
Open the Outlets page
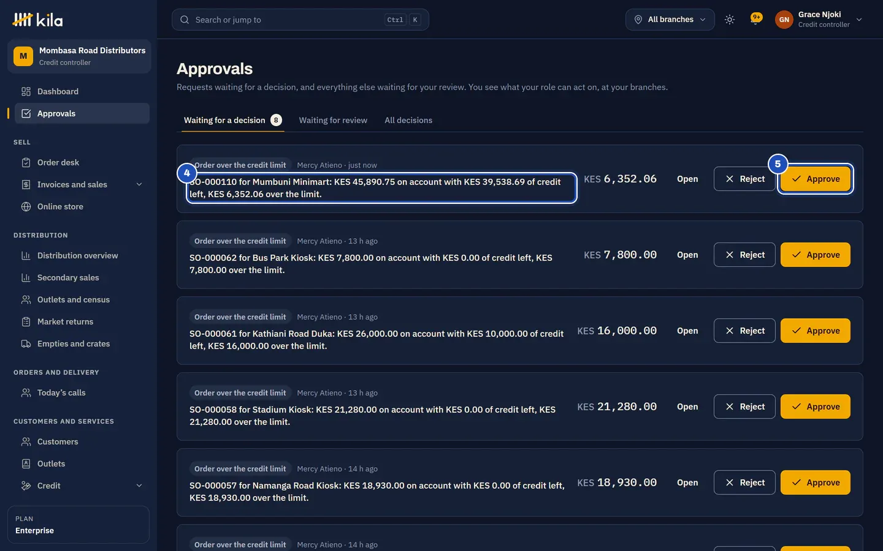point(82,464)
